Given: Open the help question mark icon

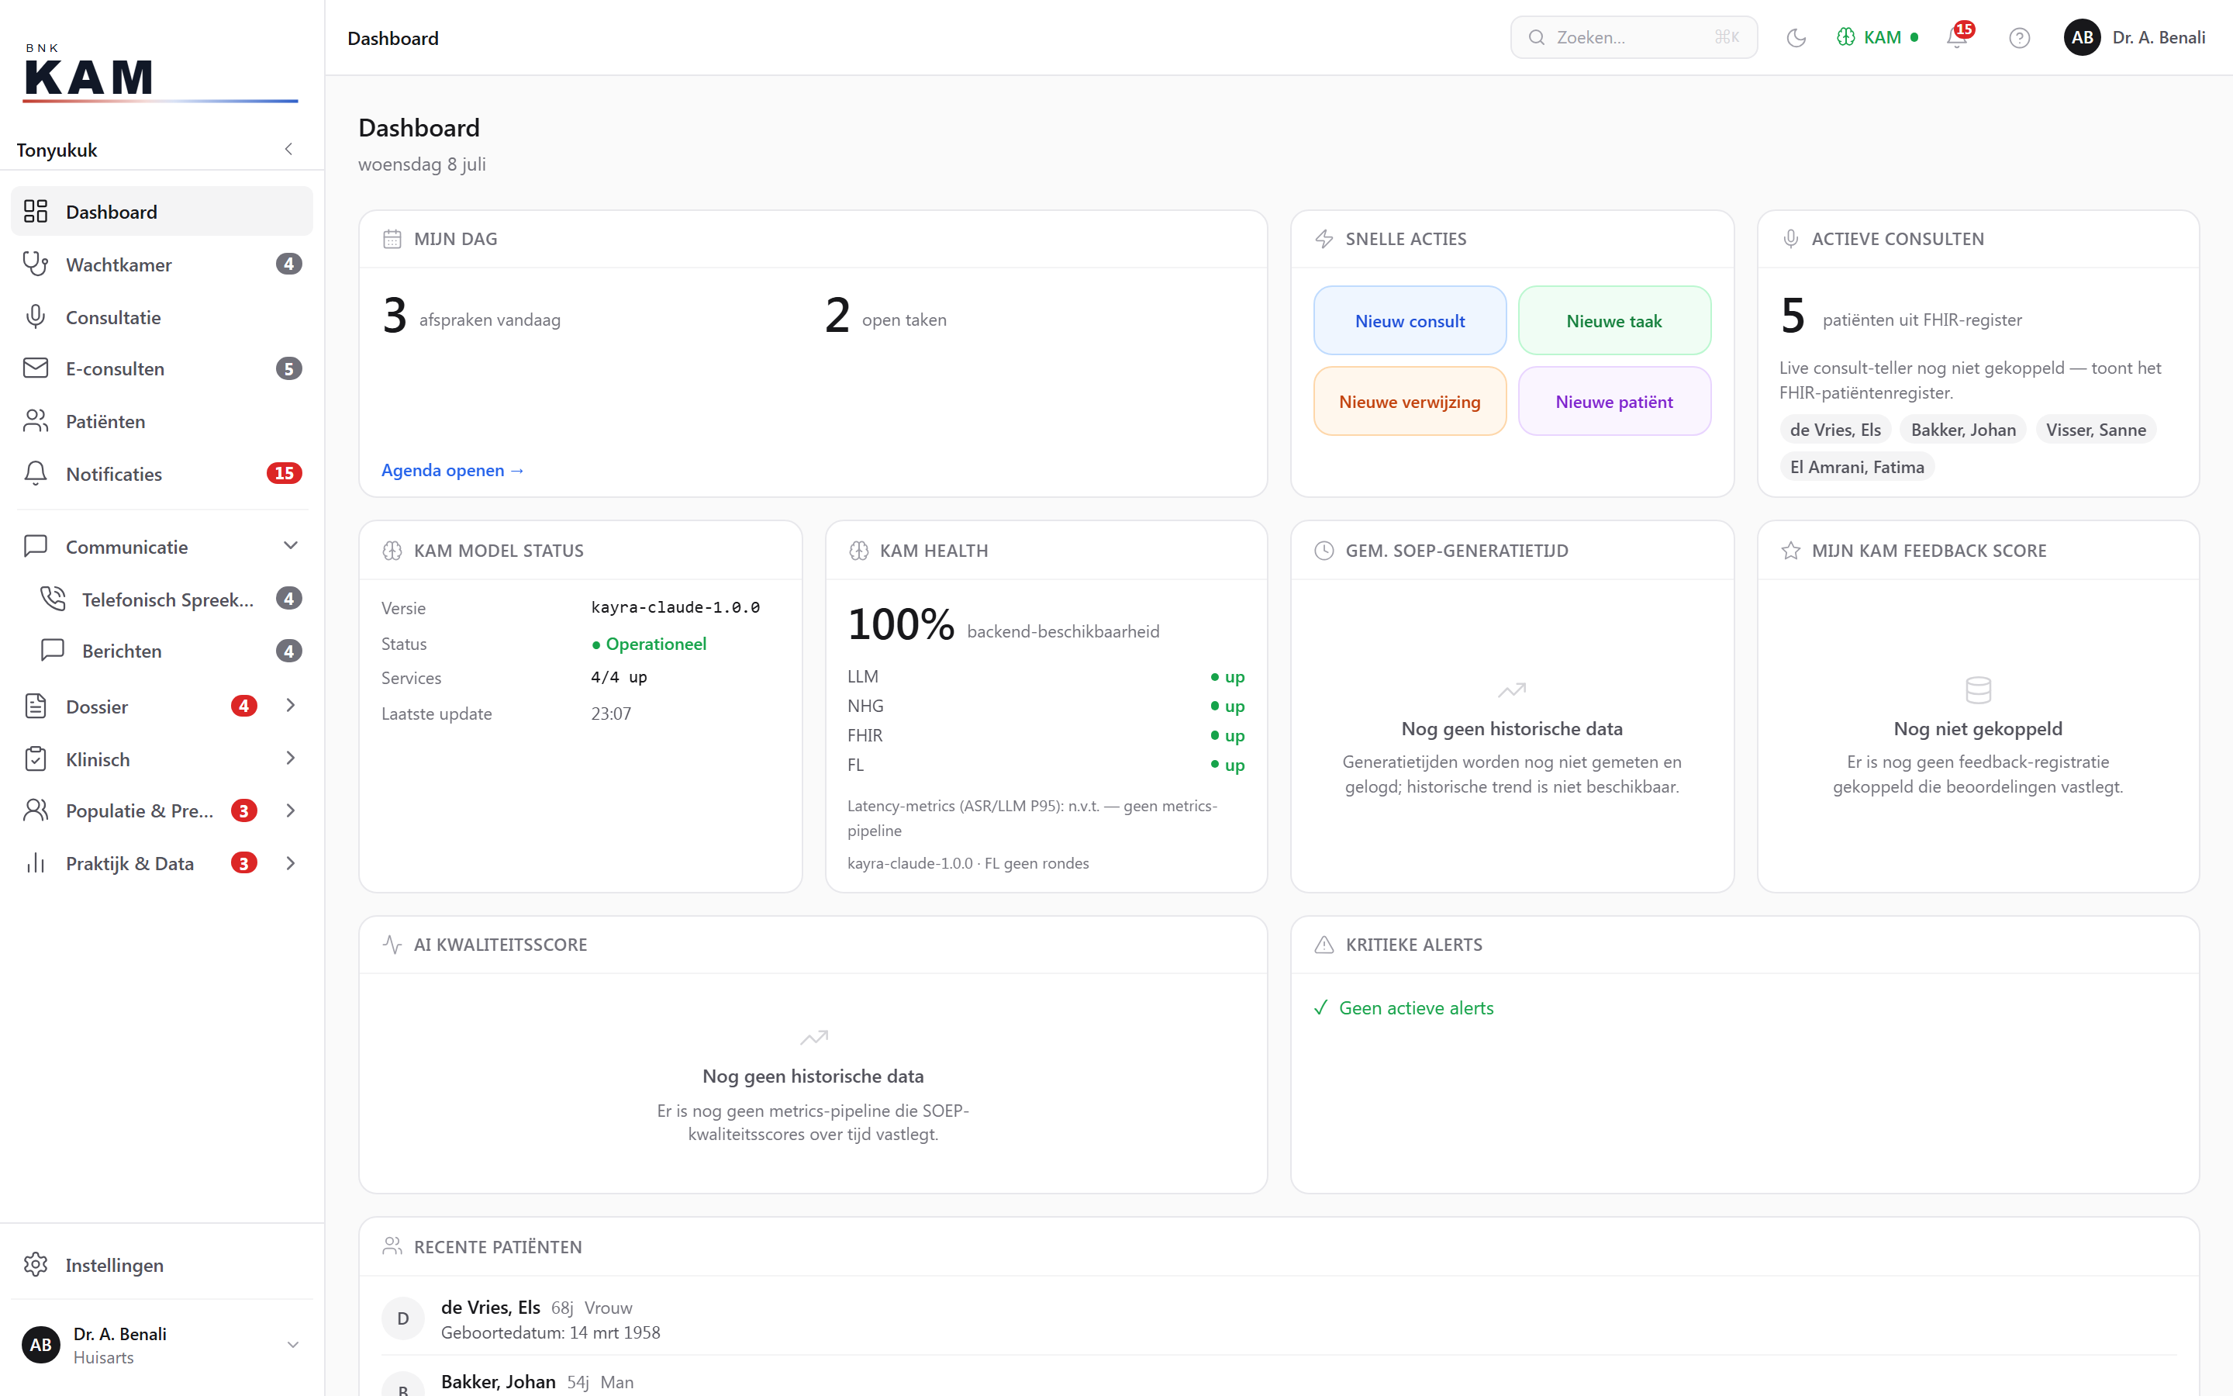Looking at the screenshot, I should click(2019, 38).
